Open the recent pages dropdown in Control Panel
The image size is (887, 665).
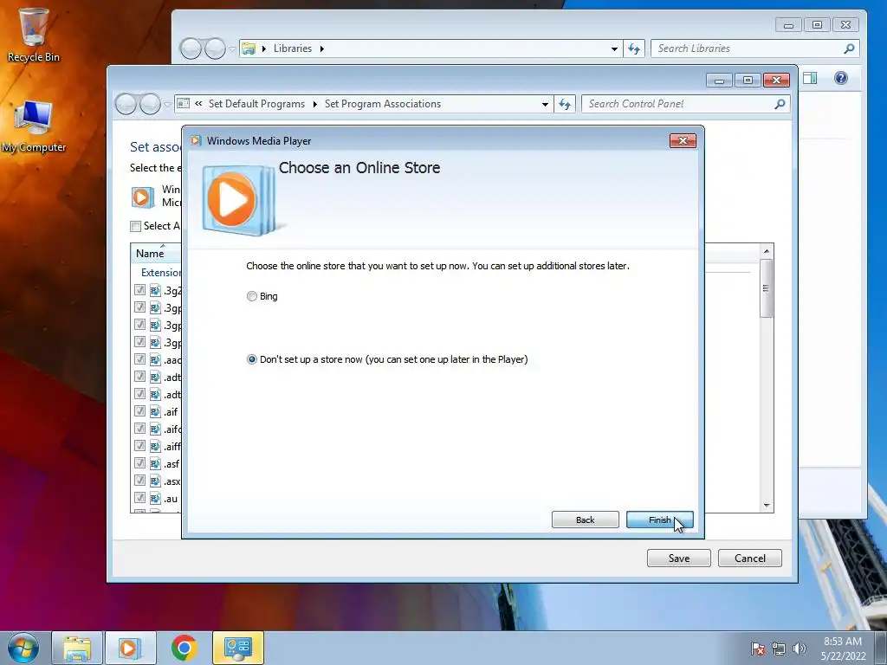(x=167, y=105)
